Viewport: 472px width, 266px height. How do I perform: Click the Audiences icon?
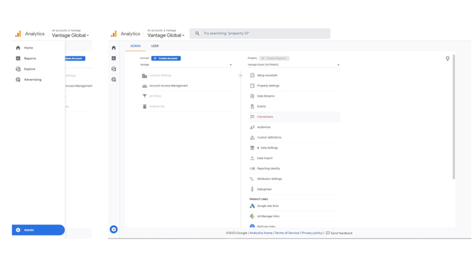(x=252, y=127)
